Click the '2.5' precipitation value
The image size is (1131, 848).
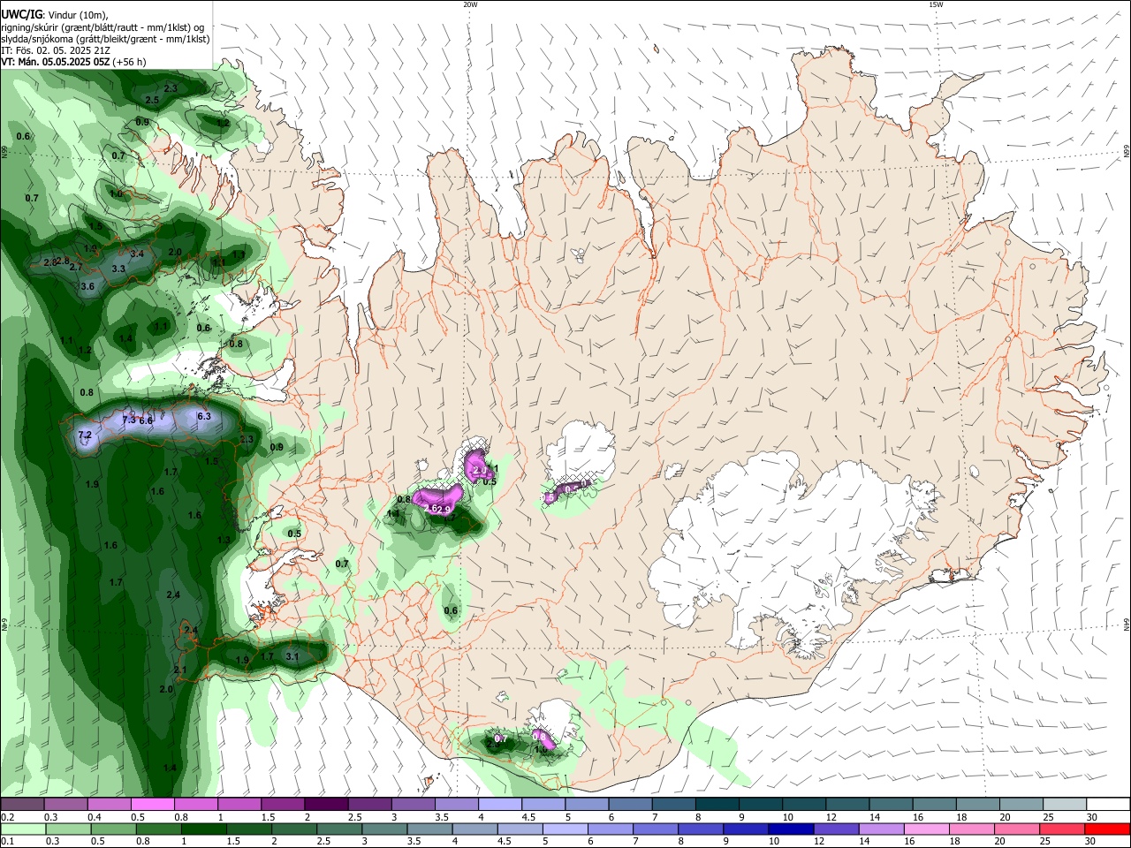tap(152, 101)
